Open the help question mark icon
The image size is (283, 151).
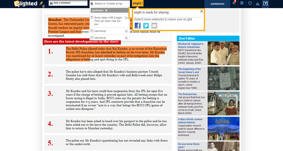265,3
